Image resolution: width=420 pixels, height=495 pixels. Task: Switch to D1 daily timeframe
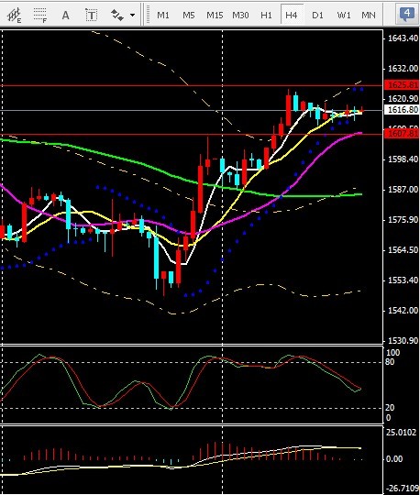point(317,16)
